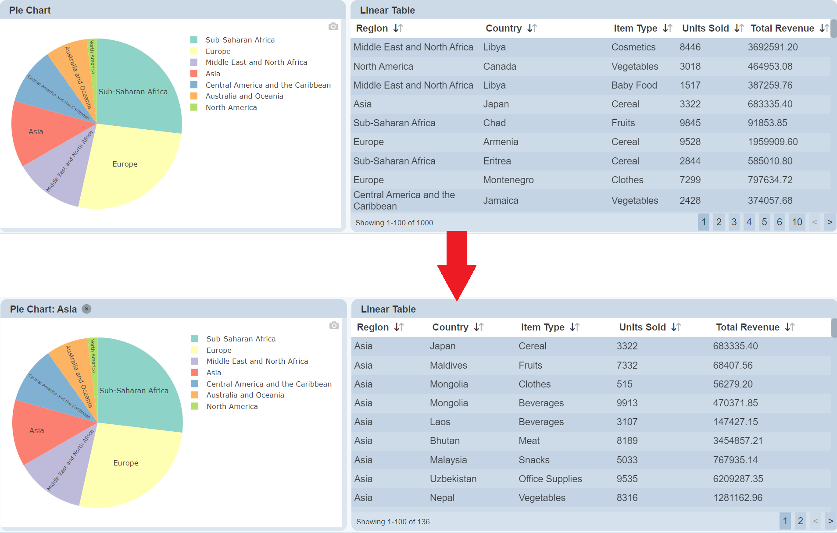Sort top table by Region column
The height and width of the screenshot is (533, 837).
(x=398, y=28)
